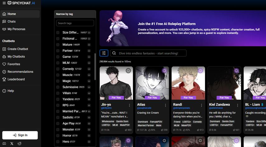The width and height of the screenshot is (266, 147).
Task: Open Reddit icon in sidebar footer
Action: point(20,144)
